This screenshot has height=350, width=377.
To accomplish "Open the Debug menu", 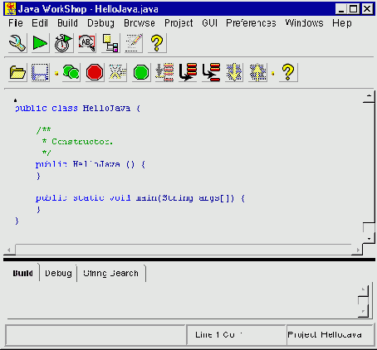I will (100, 23).
